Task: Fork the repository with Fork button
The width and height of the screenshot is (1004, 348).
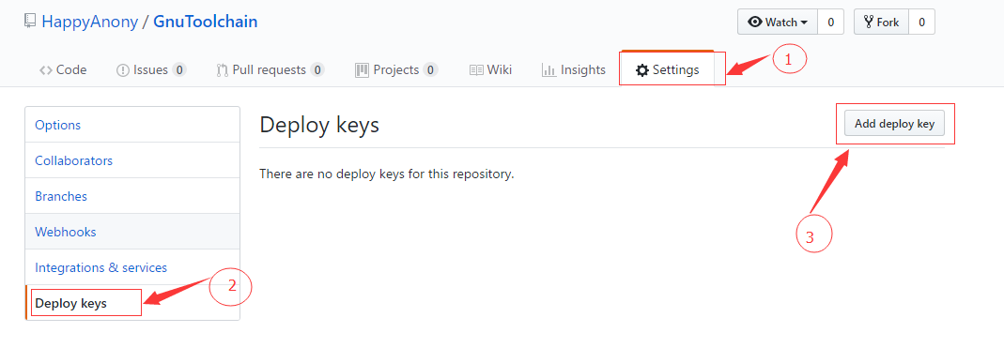Action: (881, 22)
